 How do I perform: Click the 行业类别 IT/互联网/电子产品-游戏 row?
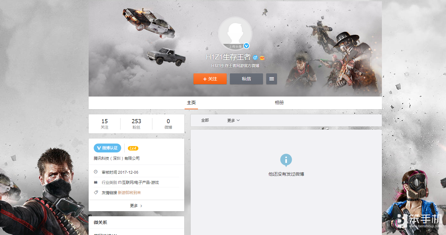[x=136, y=182]
